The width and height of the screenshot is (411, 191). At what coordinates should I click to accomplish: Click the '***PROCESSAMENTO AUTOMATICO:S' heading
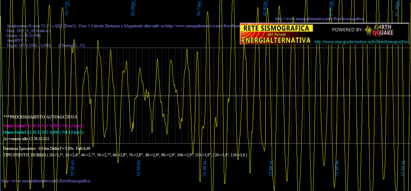(40, 117)
